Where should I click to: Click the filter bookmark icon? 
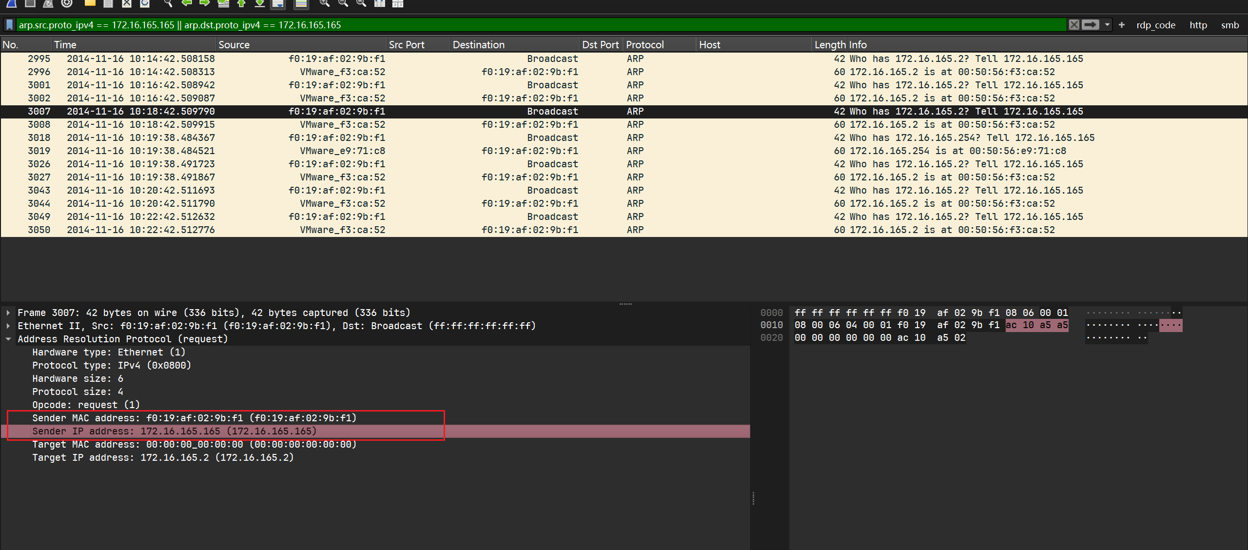pos(9,25)
